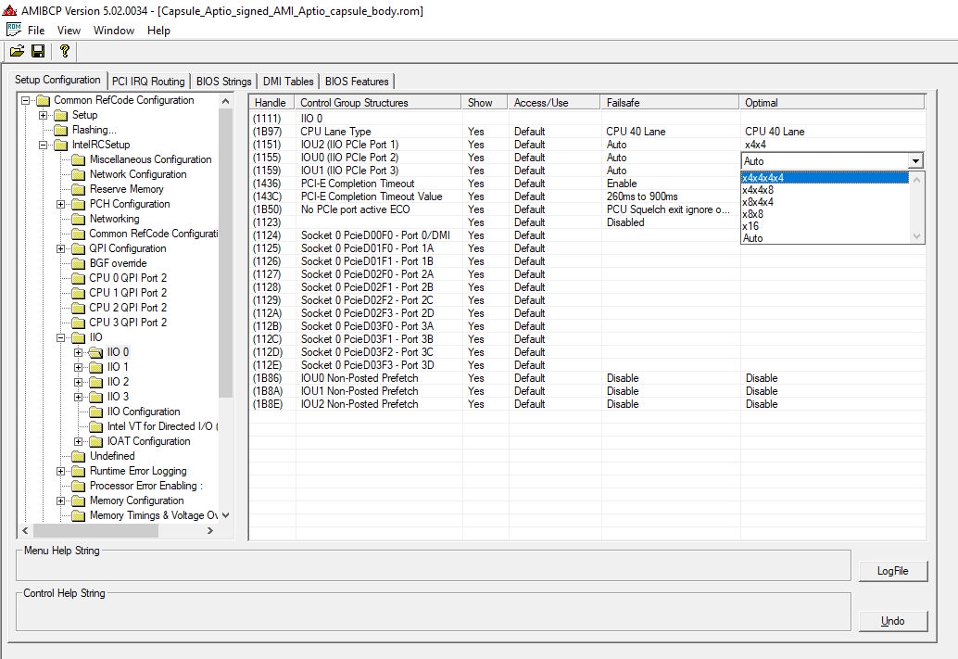Collapse the IntelRCSetup tree node
Image resolution: width=958 pixels, height=659 pixels.
[x=44, y=145]
